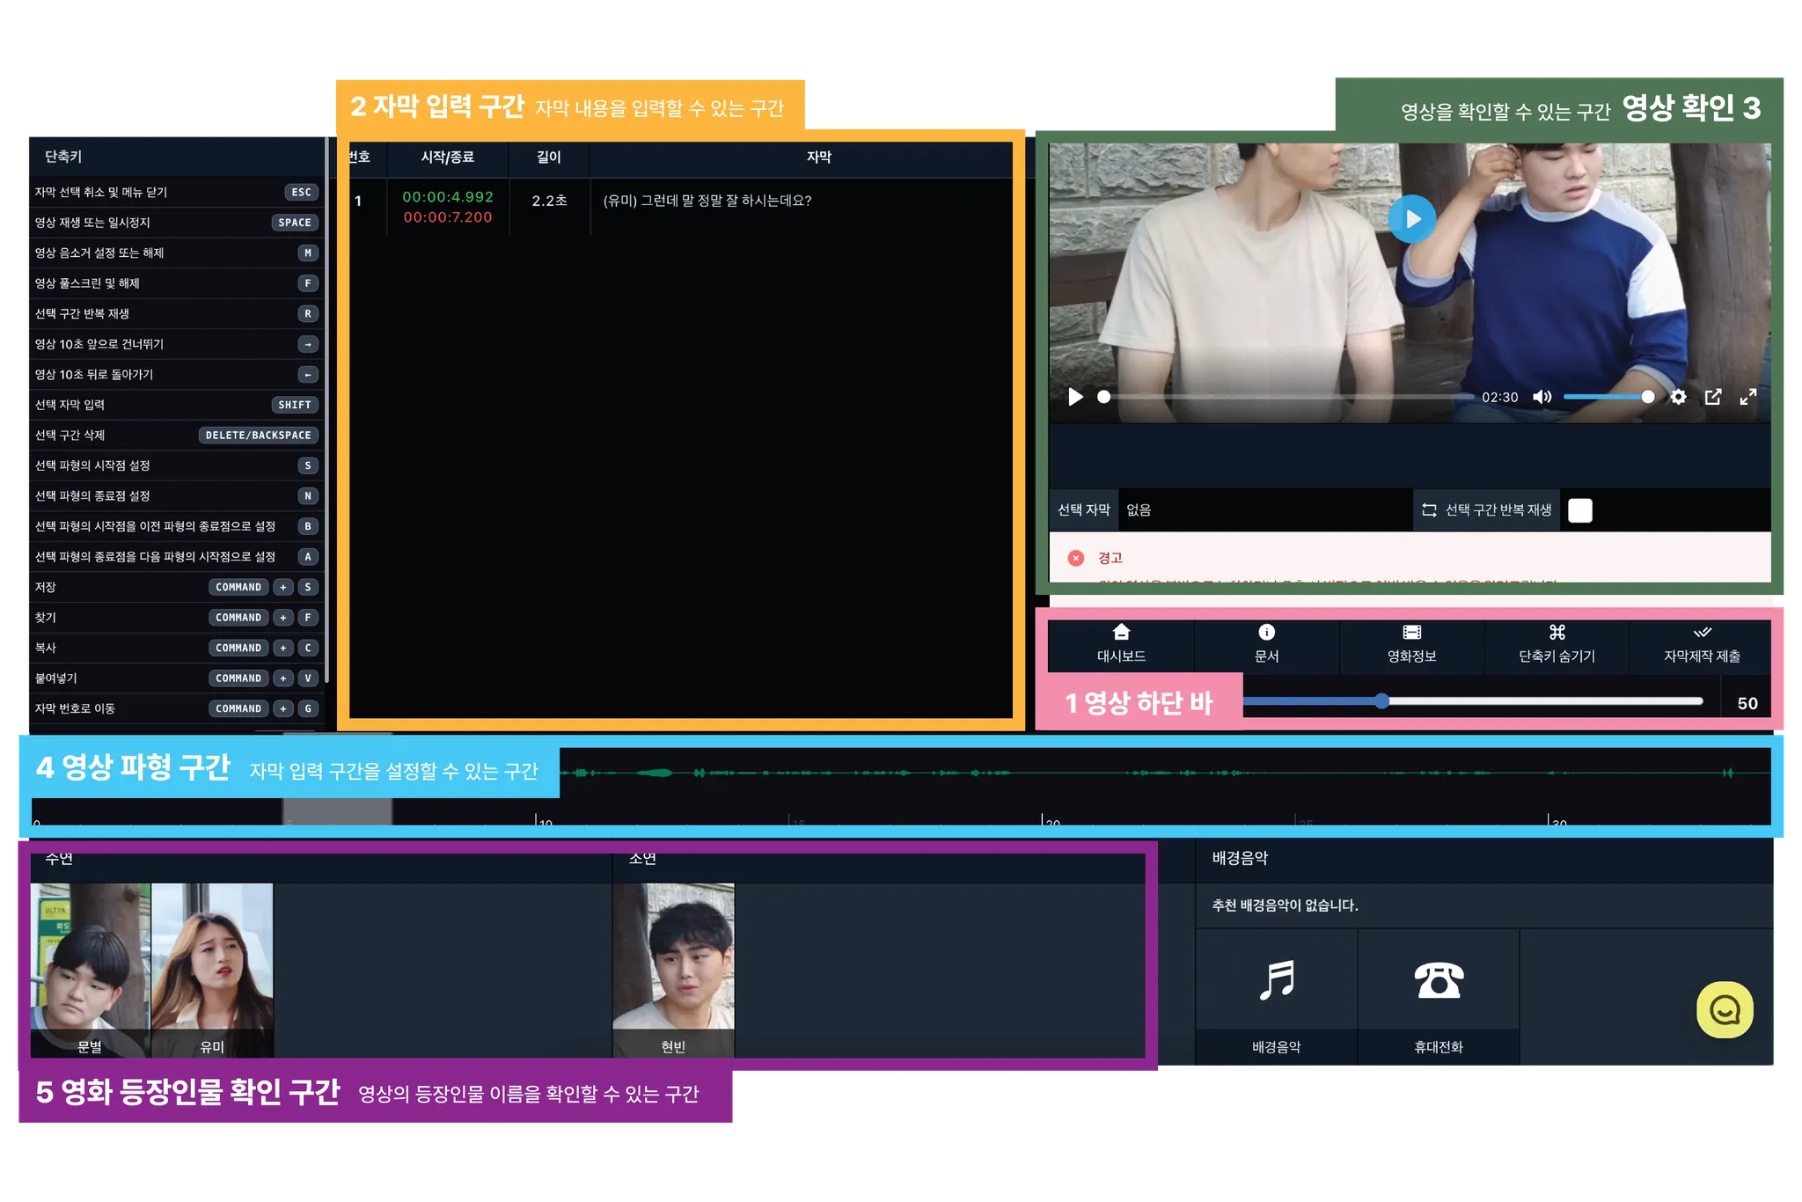
Task: Click the large blue play button on video
Action: click(1411, 219)
